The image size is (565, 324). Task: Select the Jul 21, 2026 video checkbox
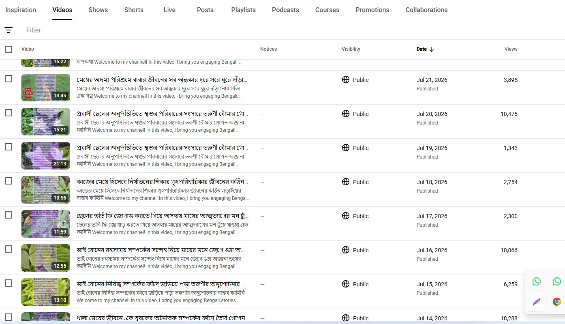pyautogui.click(x=9, y=79)
